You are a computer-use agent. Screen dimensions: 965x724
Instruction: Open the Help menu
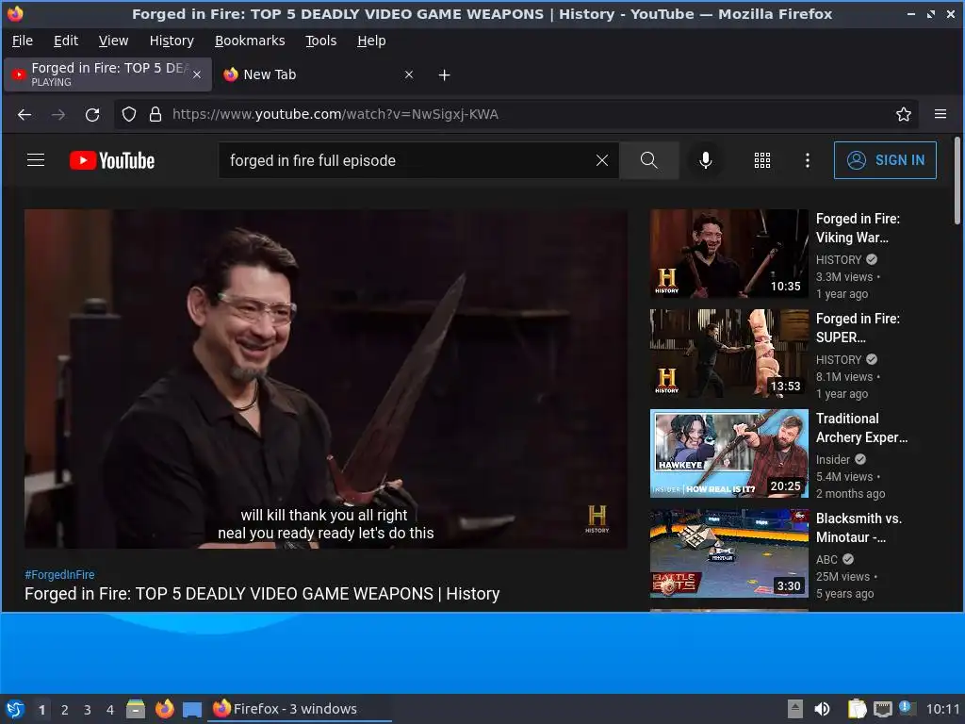pyautogui.click(x=371, y=41)
